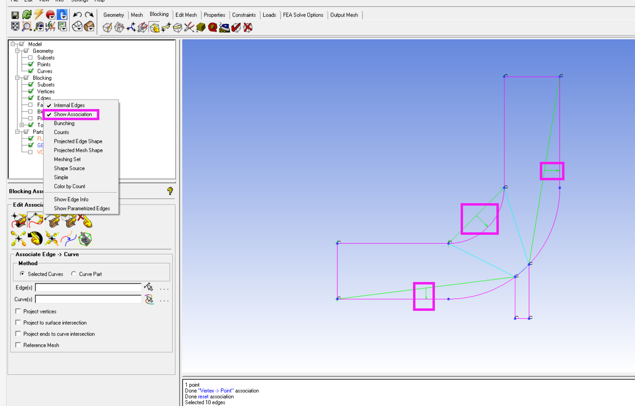The width and height of the screenshot is (635, 406).
Task: Select the Box Zoom magnifier icon
Action: click(27, 26)
